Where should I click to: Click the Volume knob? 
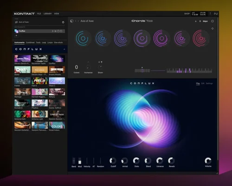coord(208,161)
